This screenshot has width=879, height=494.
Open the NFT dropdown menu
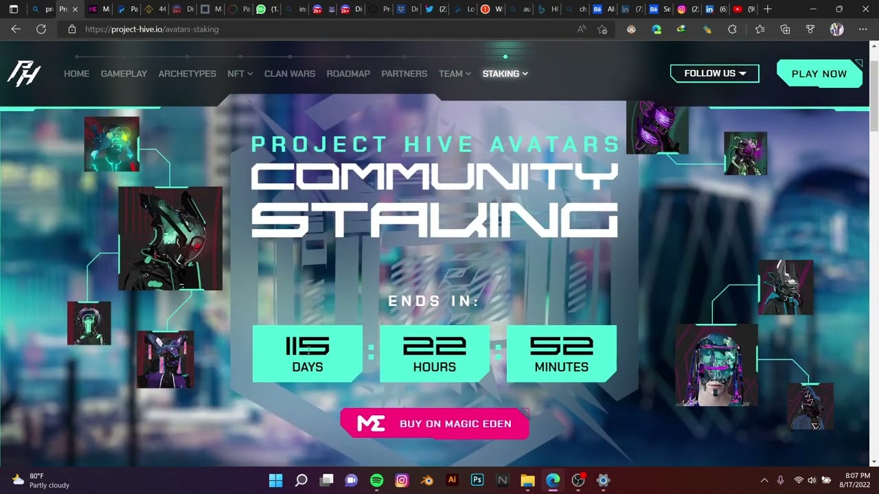click(240, 73)
